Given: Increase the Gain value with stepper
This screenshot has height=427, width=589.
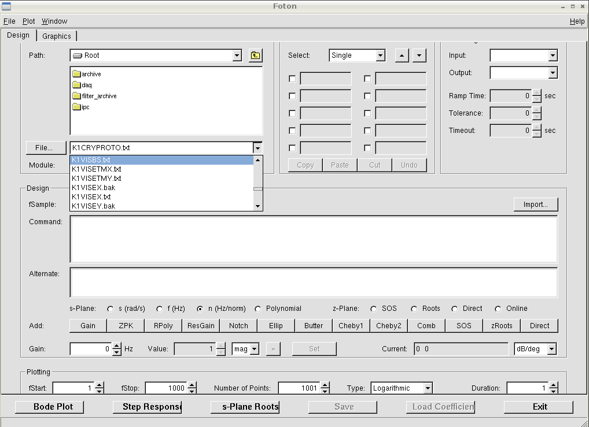Looking at the screenshot, I should [x=117, y=346].
